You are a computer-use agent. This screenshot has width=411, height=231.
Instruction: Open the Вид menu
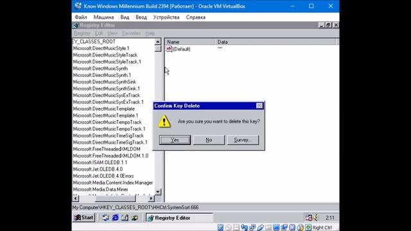pyautogui.click(x=125, y=17)
